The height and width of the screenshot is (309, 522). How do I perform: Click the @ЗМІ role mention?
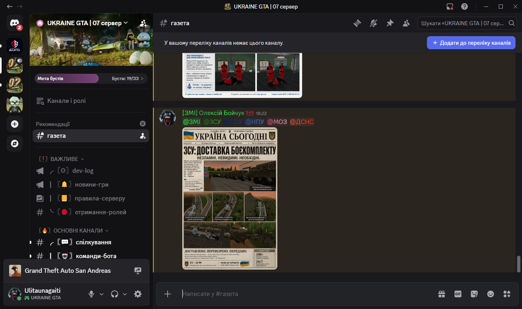(191, 122)
